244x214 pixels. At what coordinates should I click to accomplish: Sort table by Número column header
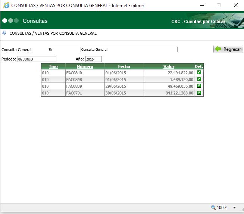(85, 66)
